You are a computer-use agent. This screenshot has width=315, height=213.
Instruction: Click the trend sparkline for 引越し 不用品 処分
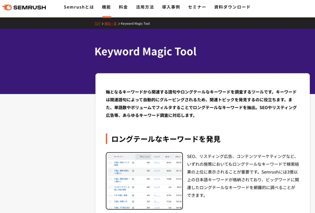point(157,207)
